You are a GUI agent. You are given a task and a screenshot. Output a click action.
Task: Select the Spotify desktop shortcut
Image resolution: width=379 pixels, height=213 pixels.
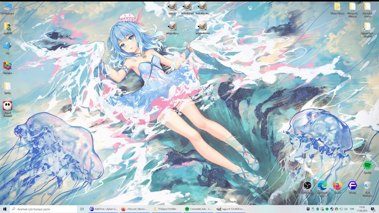367,167
